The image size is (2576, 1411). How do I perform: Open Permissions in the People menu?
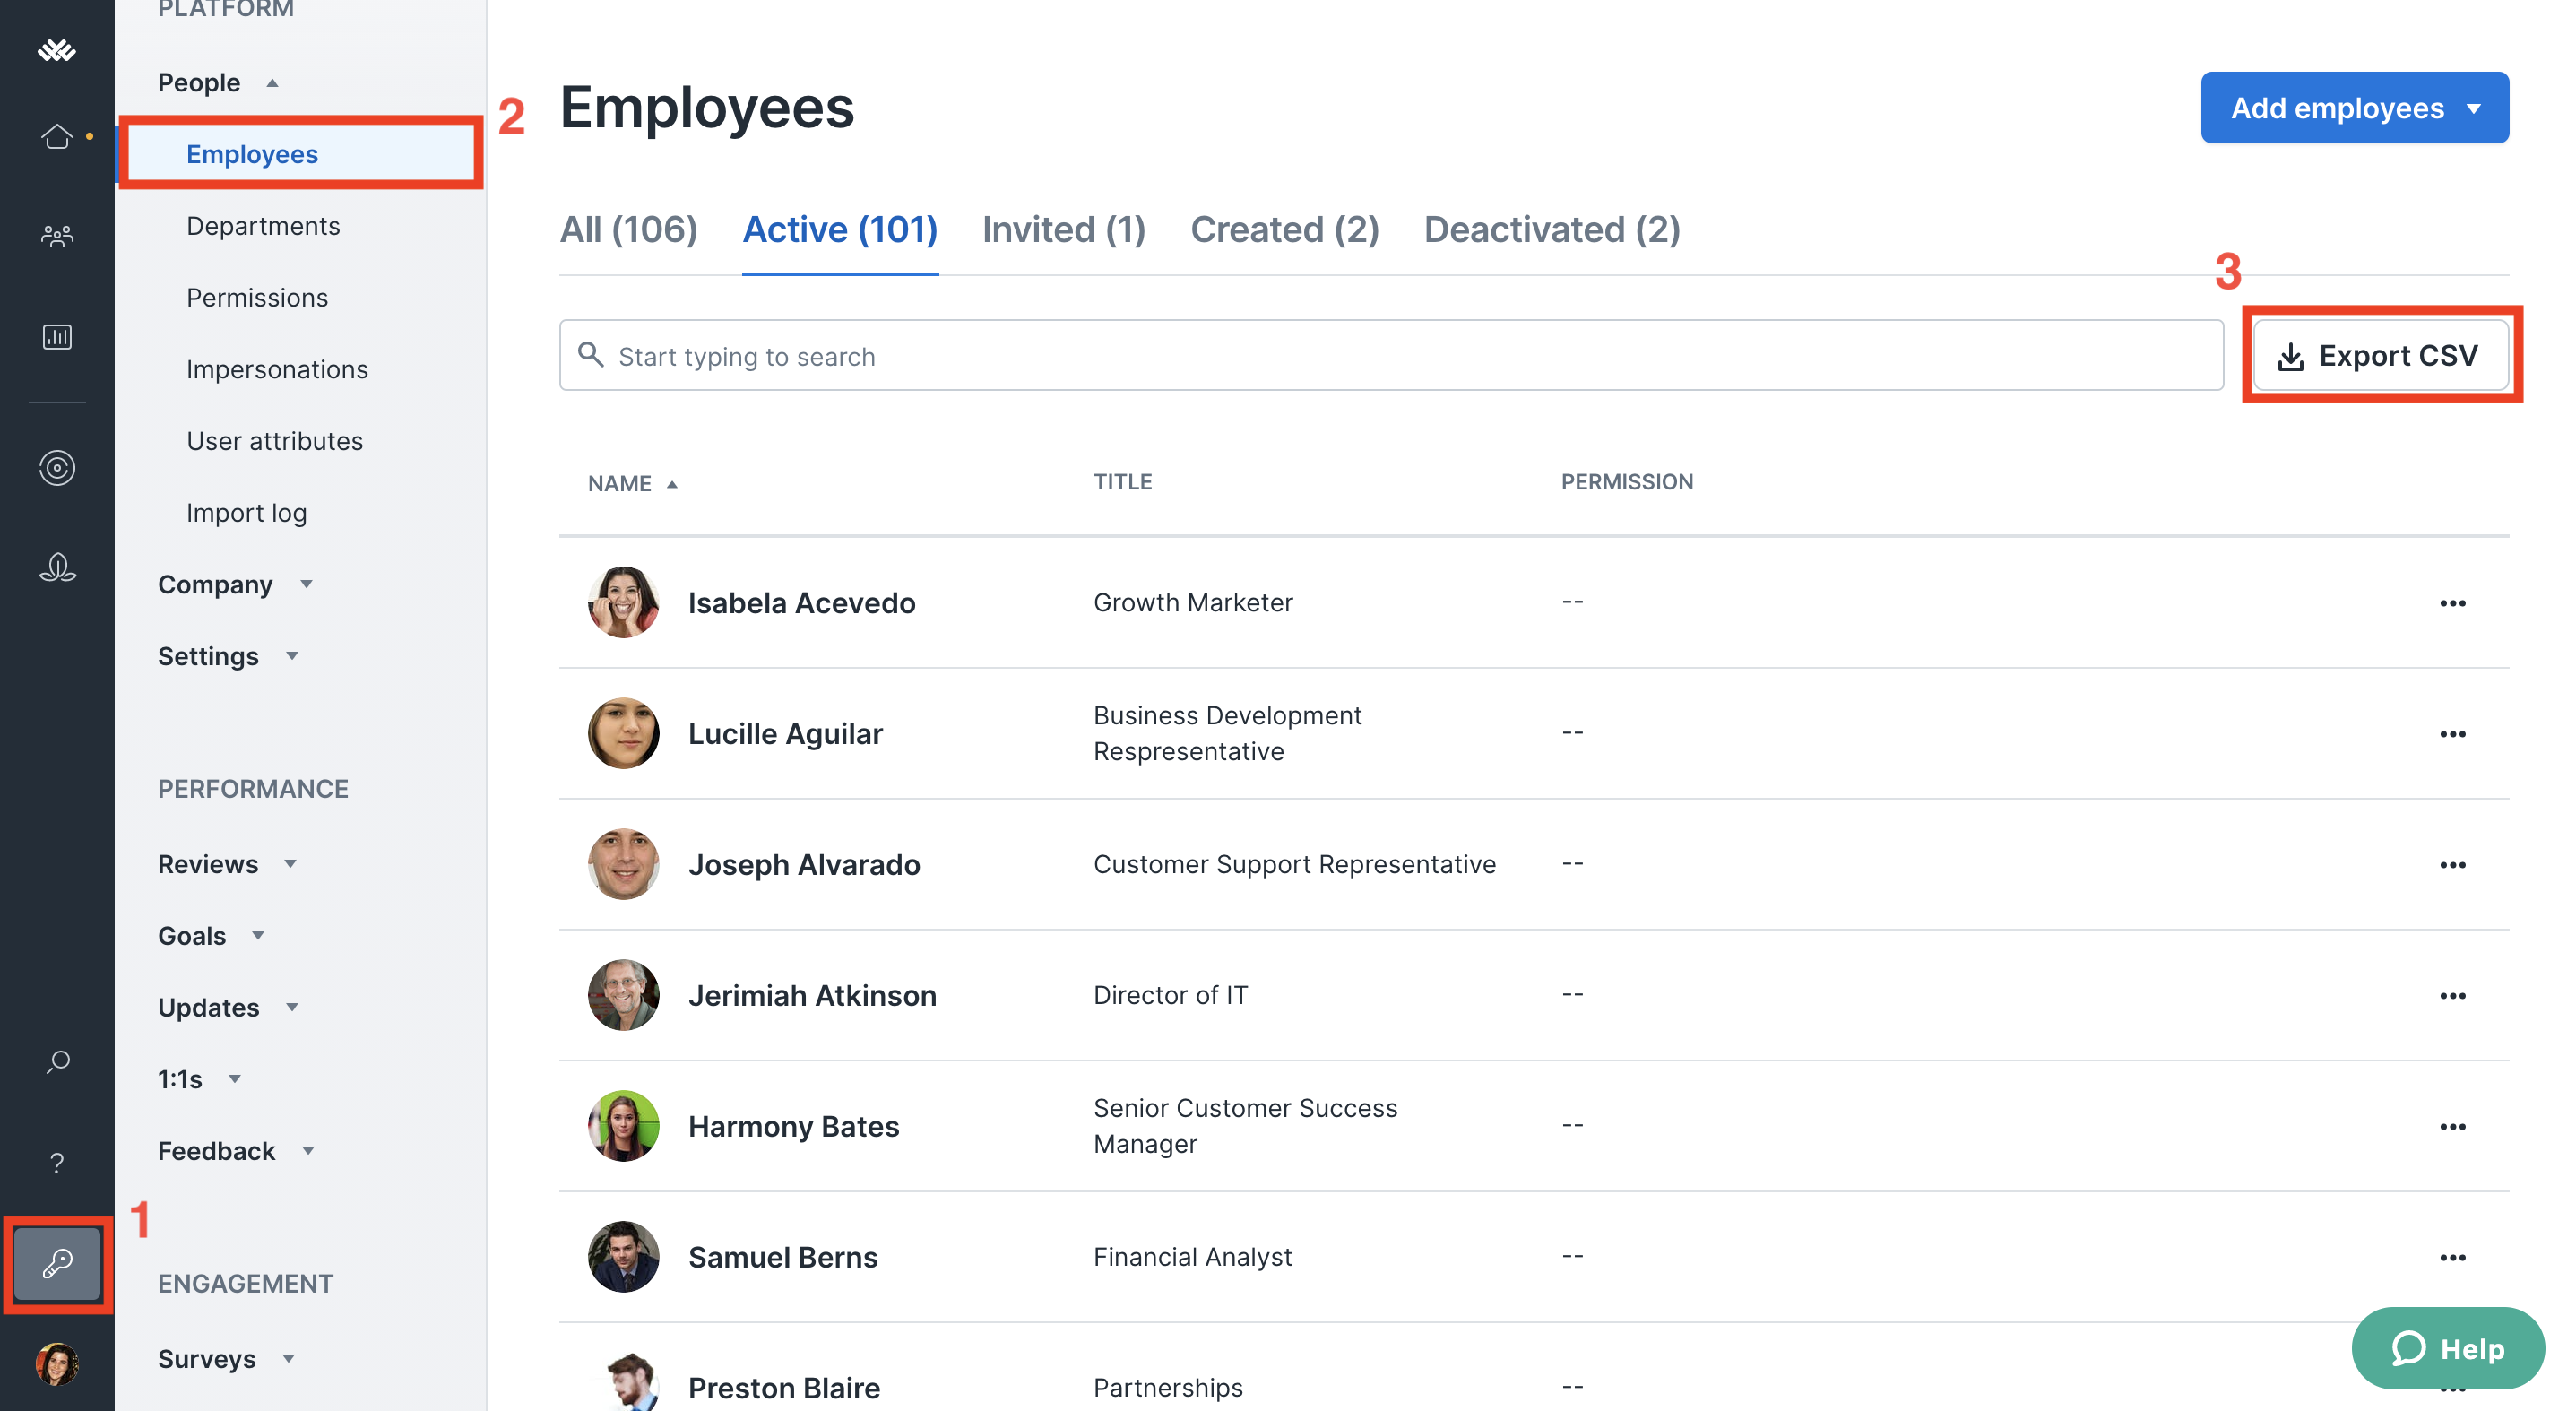click(x=257, y=298)
